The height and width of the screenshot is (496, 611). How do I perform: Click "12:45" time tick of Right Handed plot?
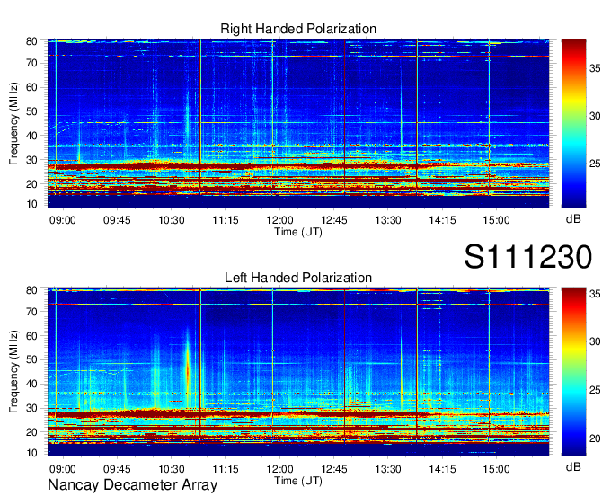point(334,220)
